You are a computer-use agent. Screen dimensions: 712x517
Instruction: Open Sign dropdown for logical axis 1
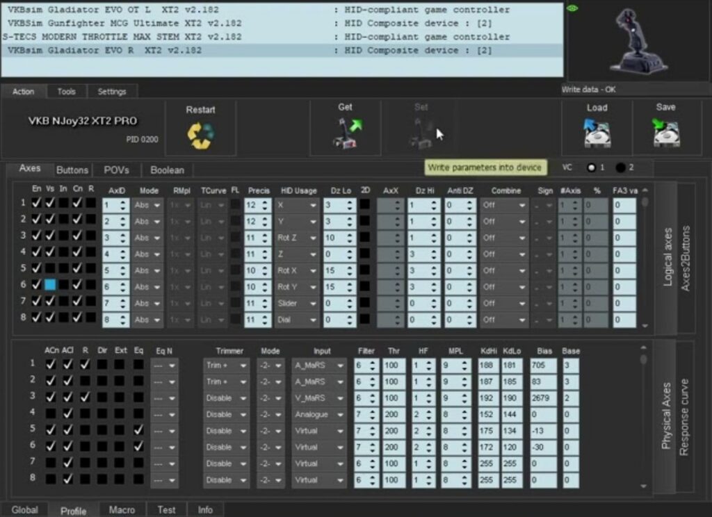coord(543,205)
